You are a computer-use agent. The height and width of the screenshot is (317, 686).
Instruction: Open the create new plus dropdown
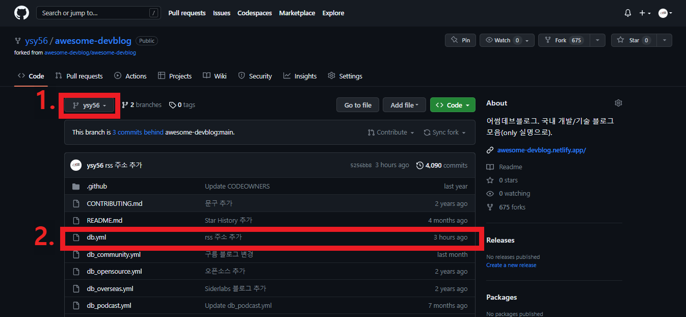[x=645, y=13]
